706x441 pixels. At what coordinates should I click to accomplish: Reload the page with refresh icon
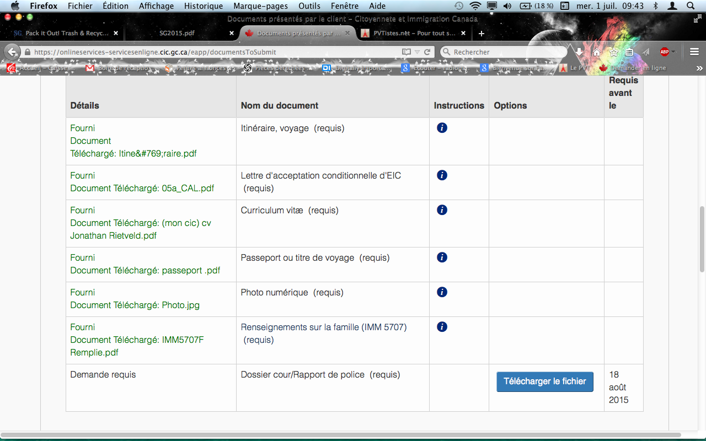coord(427,52)
